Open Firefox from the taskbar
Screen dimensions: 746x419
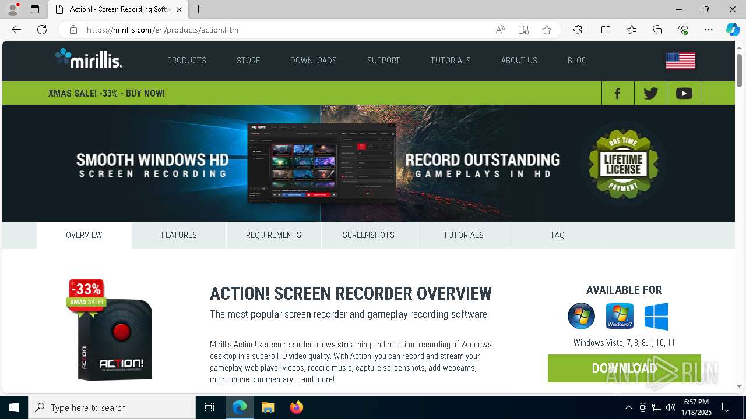point(296,407)
